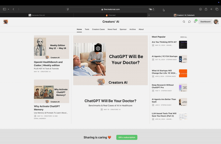Click lock icon beside MAY 14 byline

coord(35,116)
